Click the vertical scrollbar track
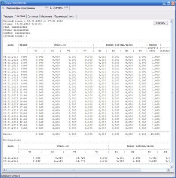This screenshot has width=176, height=178. click(171, 94)
